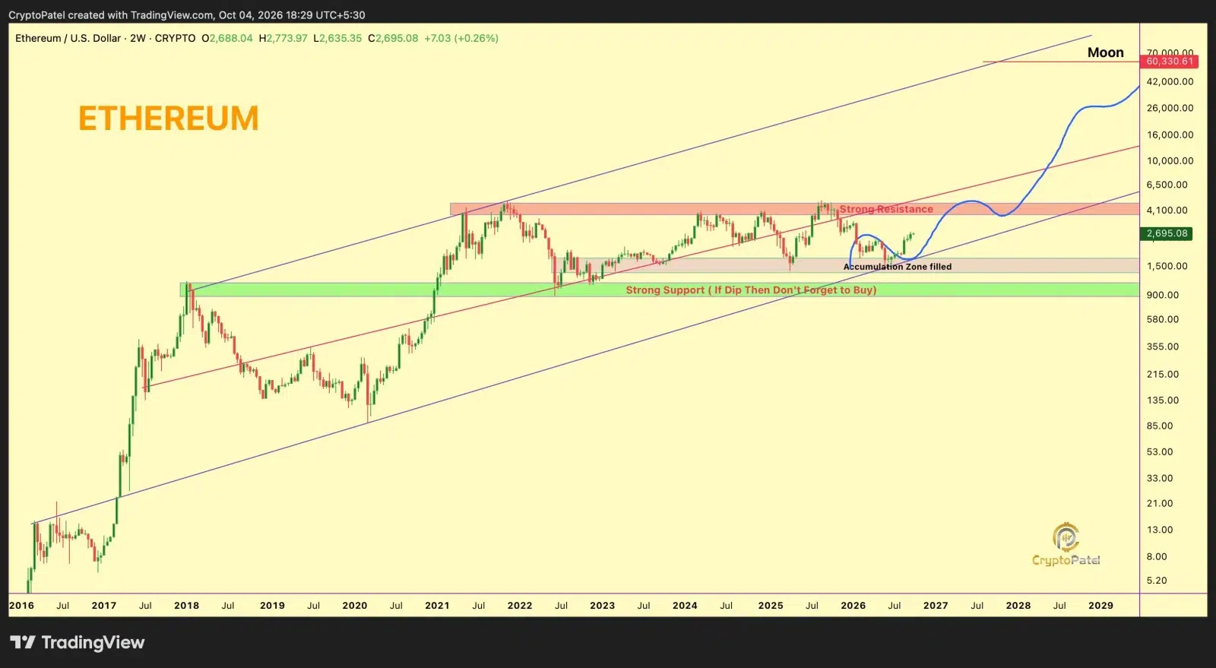Click the 900.00 price axis label
Screen dimensions: 1216x668
(x=1163, y=295)
